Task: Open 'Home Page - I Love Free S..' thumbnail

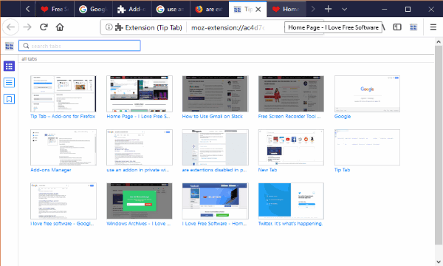Action: coord(140,94)
